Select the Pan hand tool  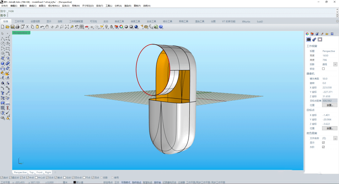point(47,27)
